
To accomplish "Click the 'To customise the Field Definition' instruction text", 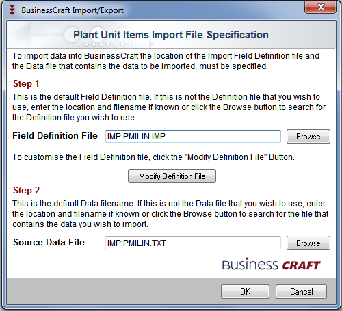I will point(153,157).
